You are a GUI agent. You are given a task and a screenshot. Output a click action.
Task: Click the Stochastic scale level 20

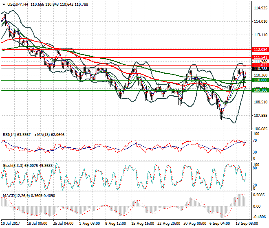(255, 185)
